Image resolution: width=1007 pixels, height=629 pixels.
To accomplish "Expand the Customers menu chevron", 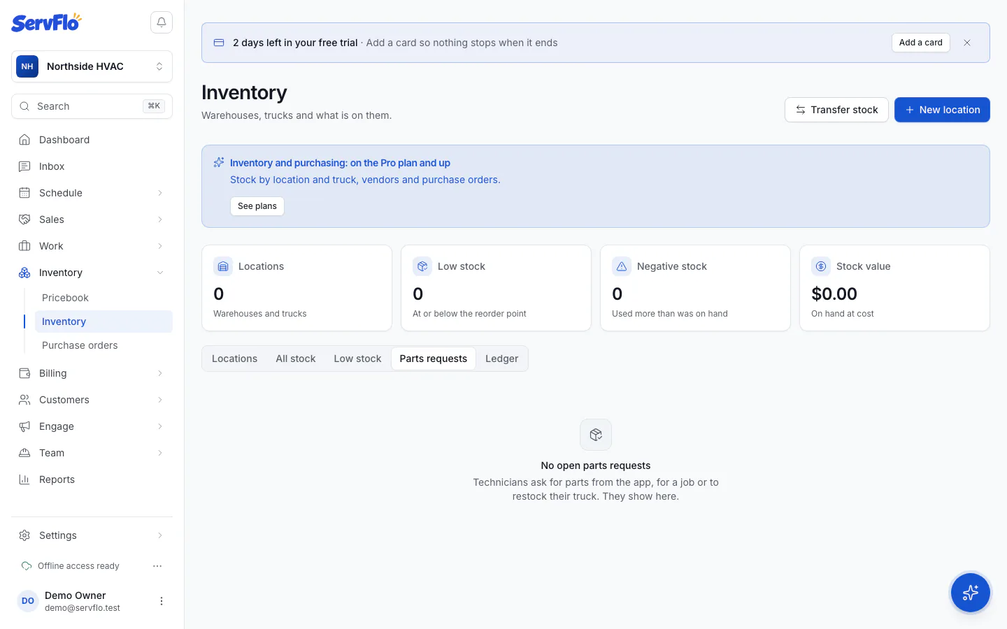I will 160,400.
